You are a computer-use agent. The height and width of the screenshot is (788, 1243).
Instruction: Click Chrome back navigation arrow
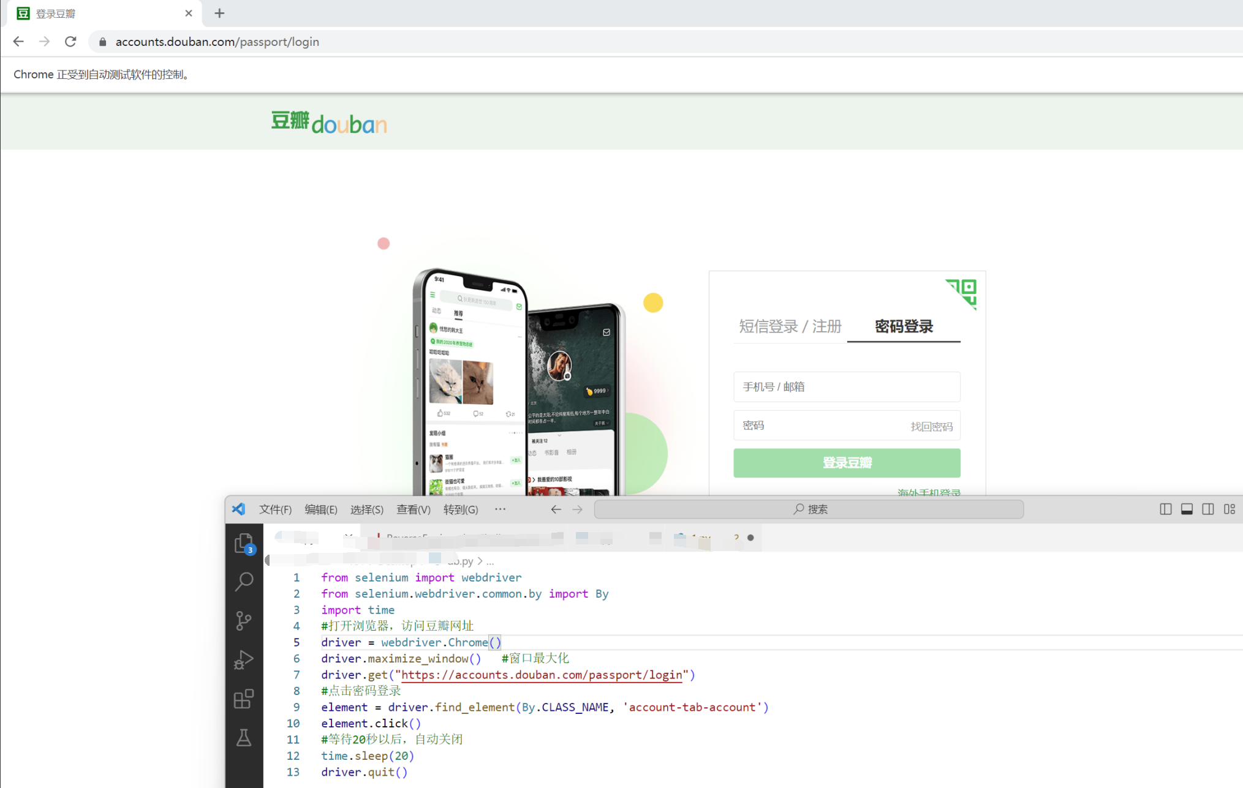coord(18,42)
